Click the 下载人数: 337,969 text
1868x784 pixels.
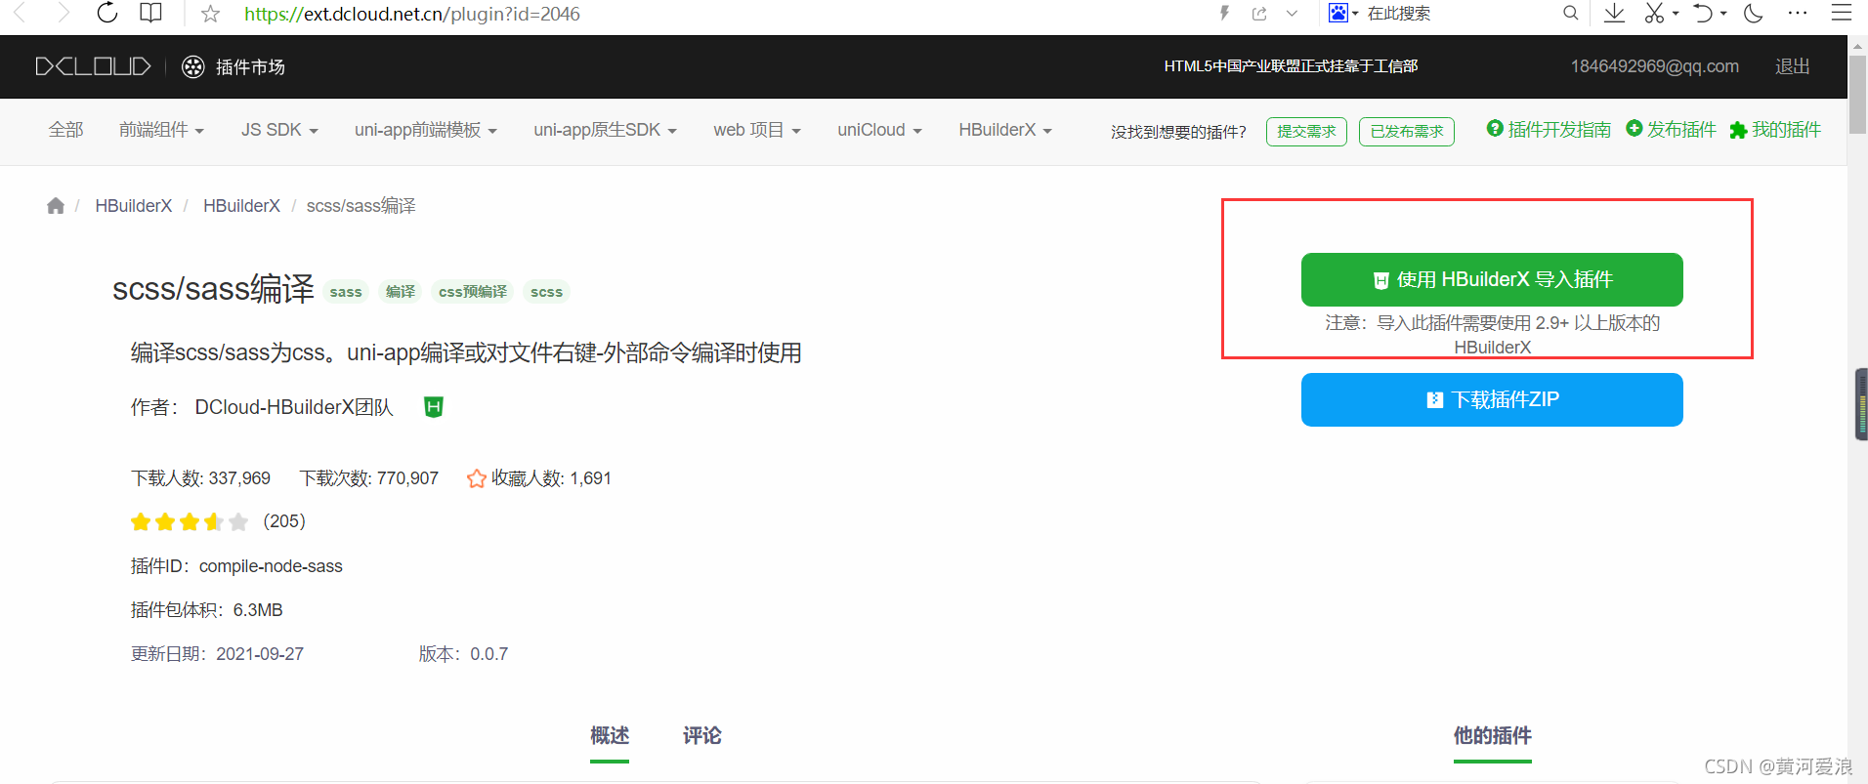[x=200, y=478]
